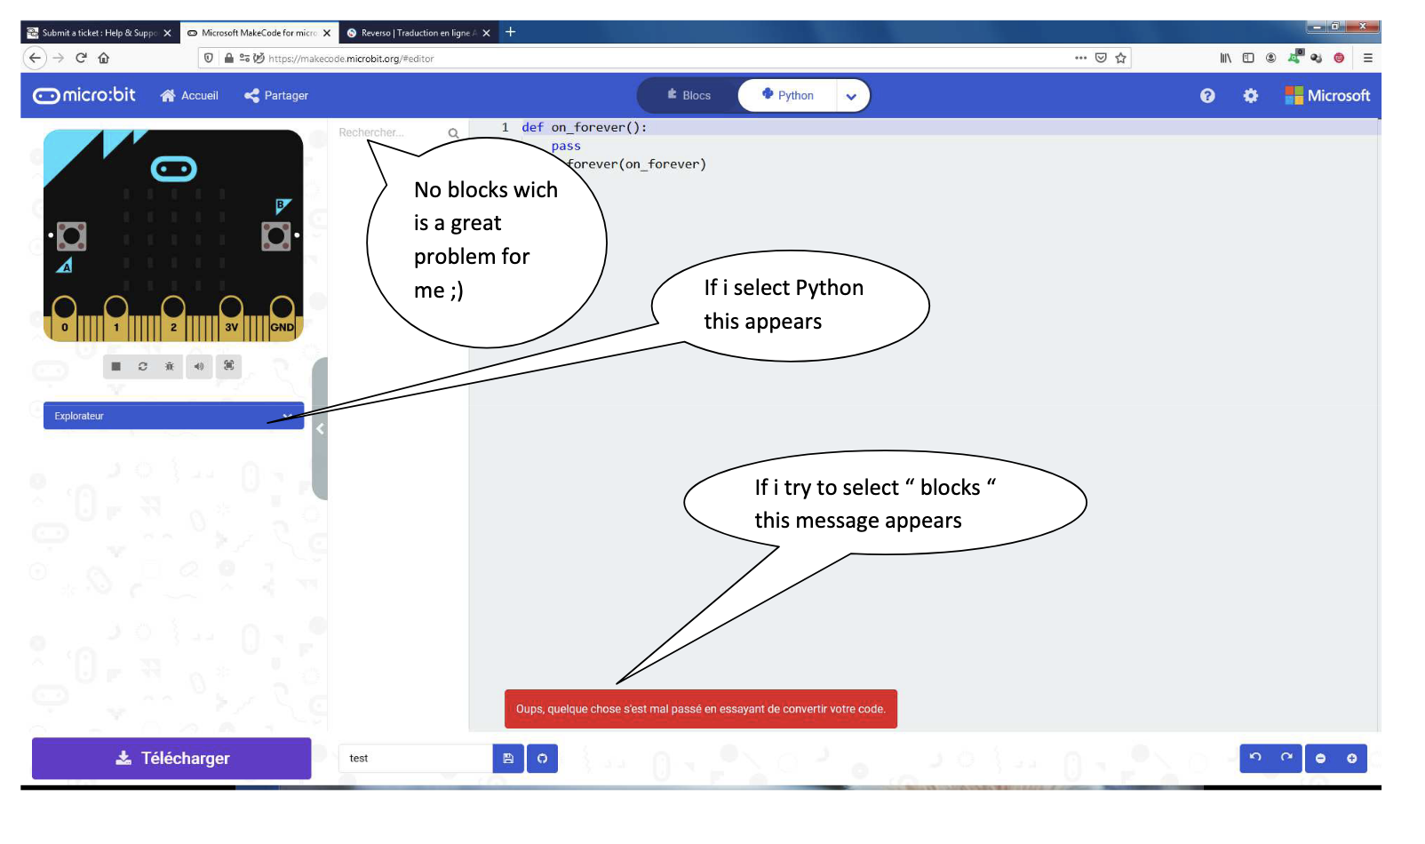Open Firefox library icon
This screenshot has height=844, width=1425.
(1226, 58)
